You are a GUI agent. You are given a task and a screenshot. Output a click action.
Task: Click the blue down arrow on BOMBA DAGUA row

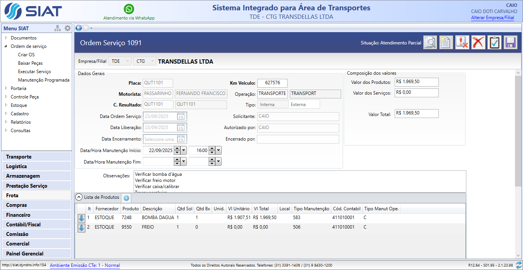tap(82, 218)
